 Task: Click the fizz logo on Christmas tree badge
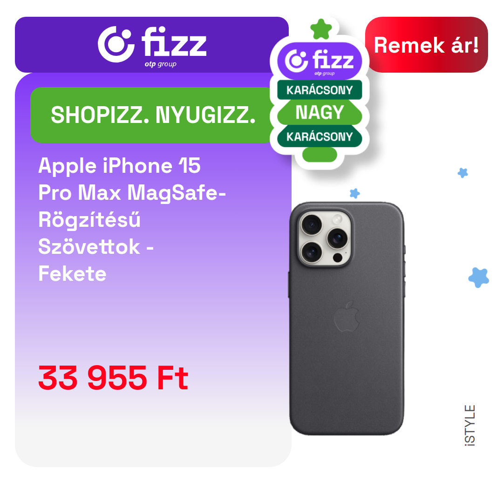[x=319, y=61]
